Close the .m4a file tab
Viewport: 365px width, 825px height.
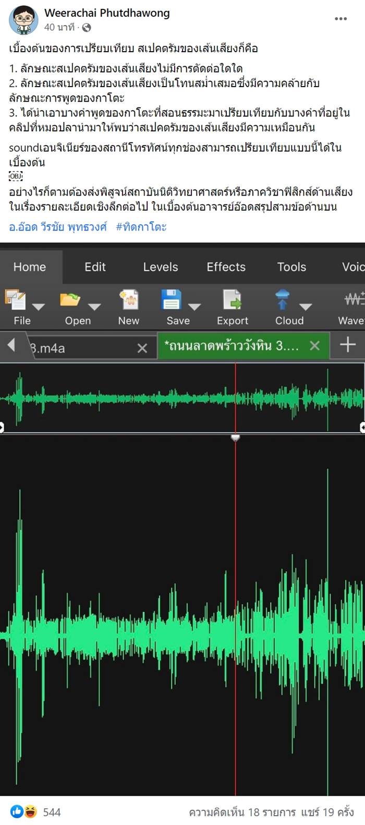coord(142,348)
